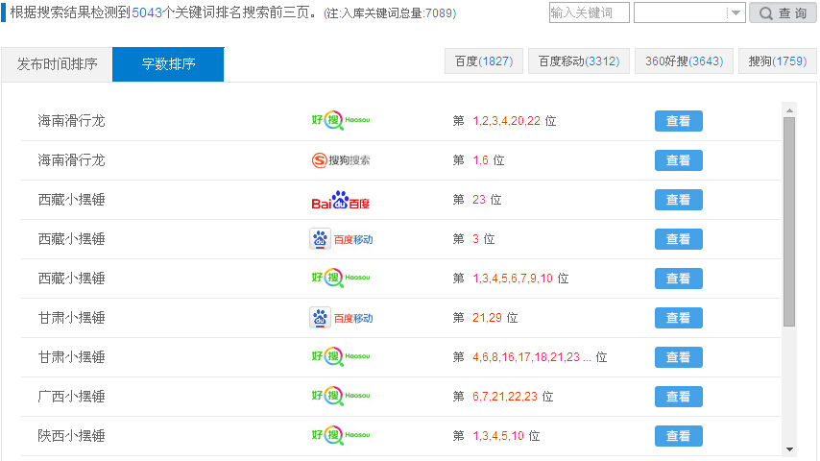This screenshot has height=461, width=820.
Task: Click keyword 广西小摆锤
Action: point(71,397)
